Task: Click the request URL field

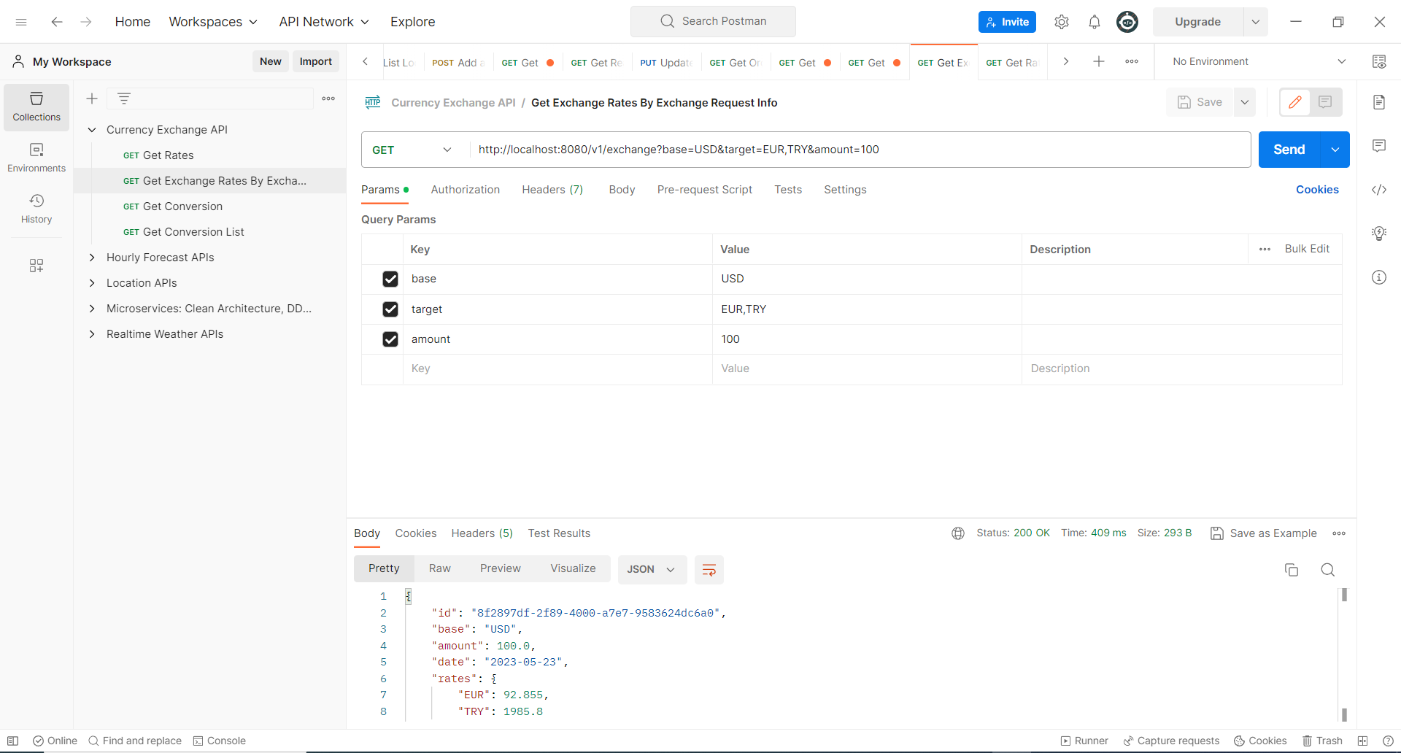Action: (x=860, y=150)
